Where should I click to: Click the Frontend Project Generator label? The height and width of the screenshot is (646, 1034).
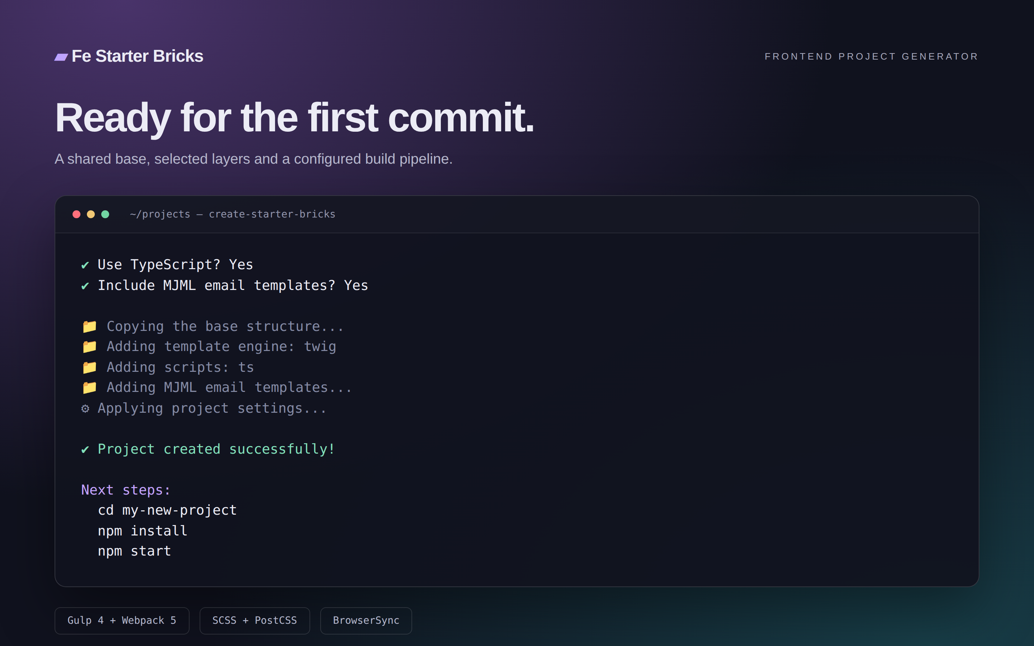871,56
